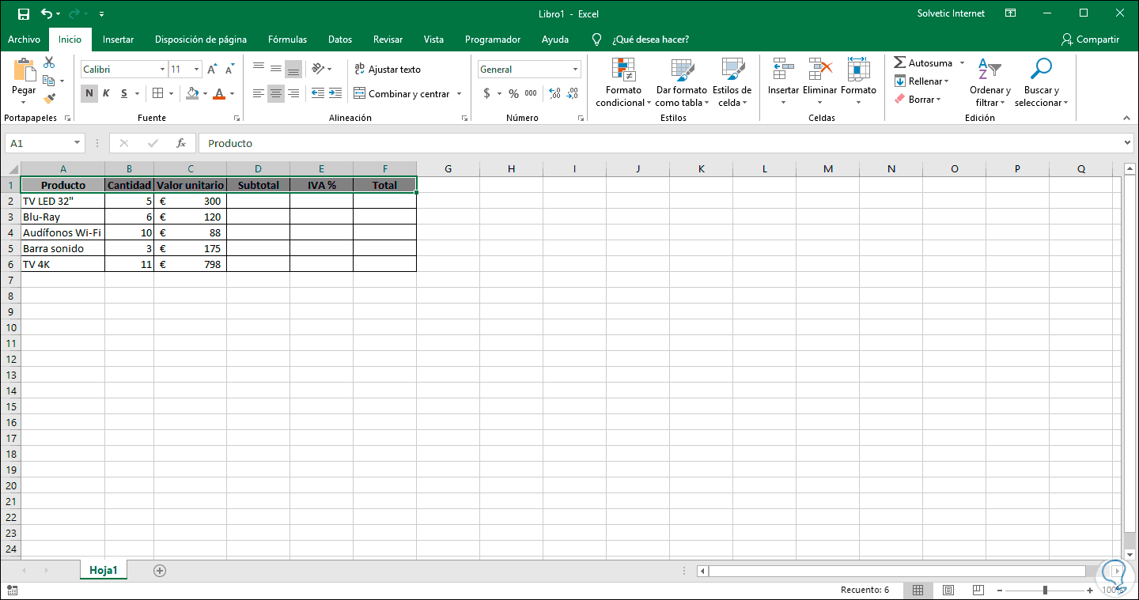Toggle center alignment in Alineación group
1139x600 pixels.
pyautogui.click(x=275, y=93)
